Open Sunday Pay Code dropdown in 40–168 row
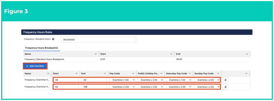The height and width of the screenshot is (101, 274). (207, 87)
